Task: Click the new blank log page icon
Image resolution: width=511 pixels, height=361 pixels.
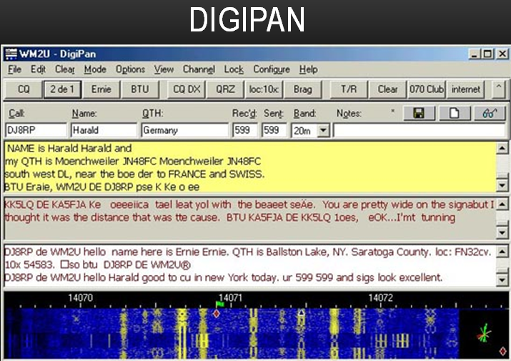Action: click(455, 113)
